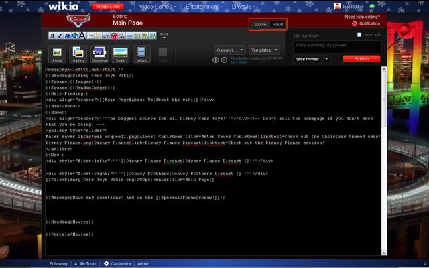
Task: Click the Publish button
Action: [361, 59]
